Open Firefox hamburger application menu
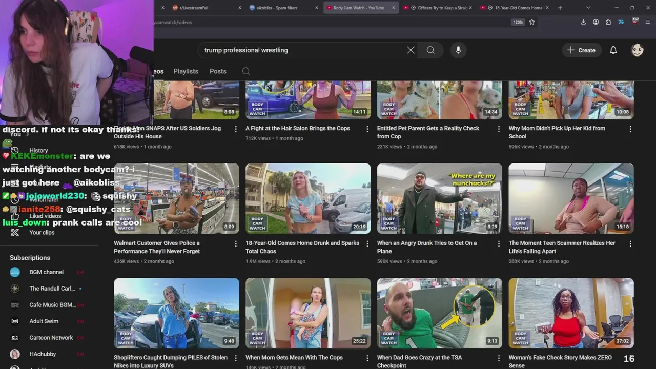Viewport: 656px width, 369px height. point(648,22)
